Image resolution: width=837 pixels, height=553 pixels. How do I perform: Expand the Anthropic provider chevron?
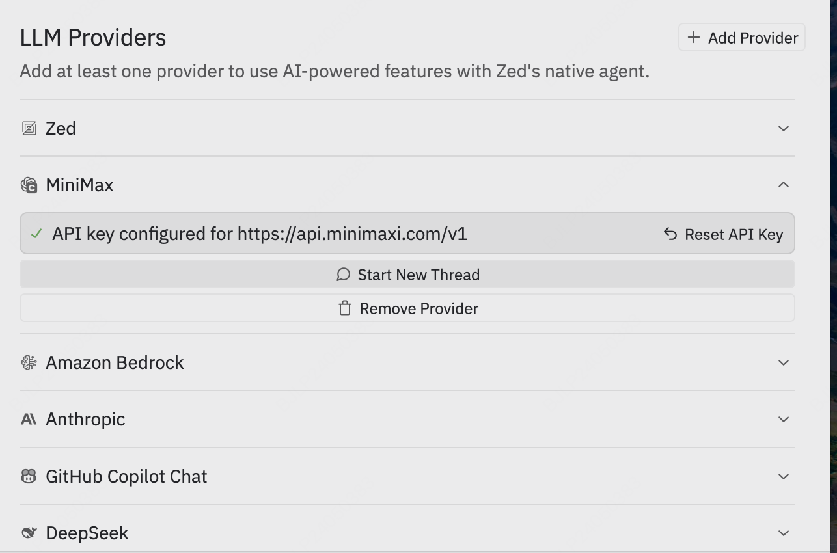click(x=784, y=420)
